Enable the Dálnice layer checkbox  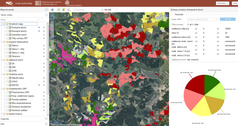[7, 46]
